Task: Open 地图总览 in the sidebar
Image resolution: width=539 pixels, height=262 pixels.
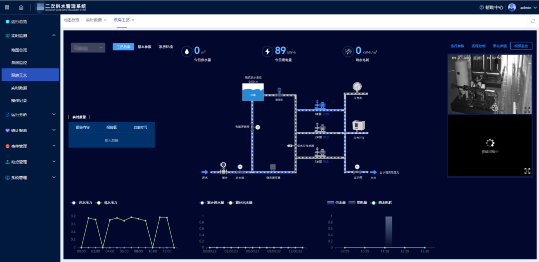Action: (19, 50)
